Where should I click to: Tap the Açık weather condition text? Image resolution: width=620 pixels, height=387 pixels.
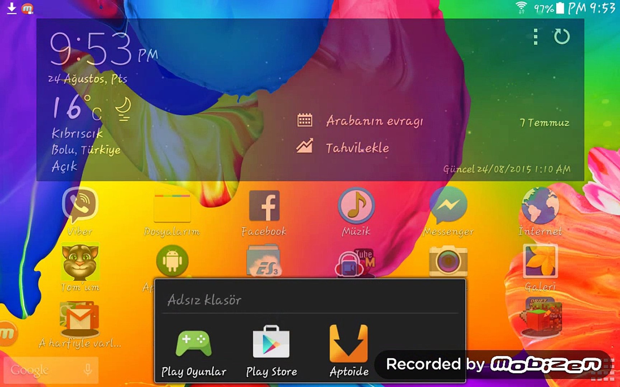tap(65, 166)
